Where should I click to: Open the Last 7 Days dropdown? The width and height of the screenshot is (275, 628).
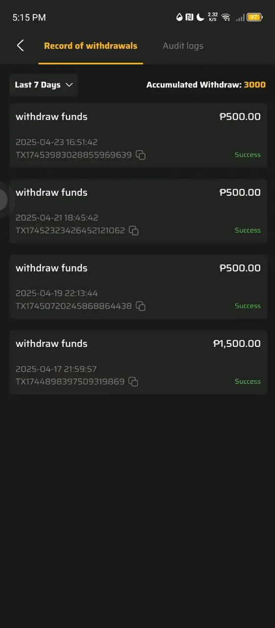coord(43,85)
